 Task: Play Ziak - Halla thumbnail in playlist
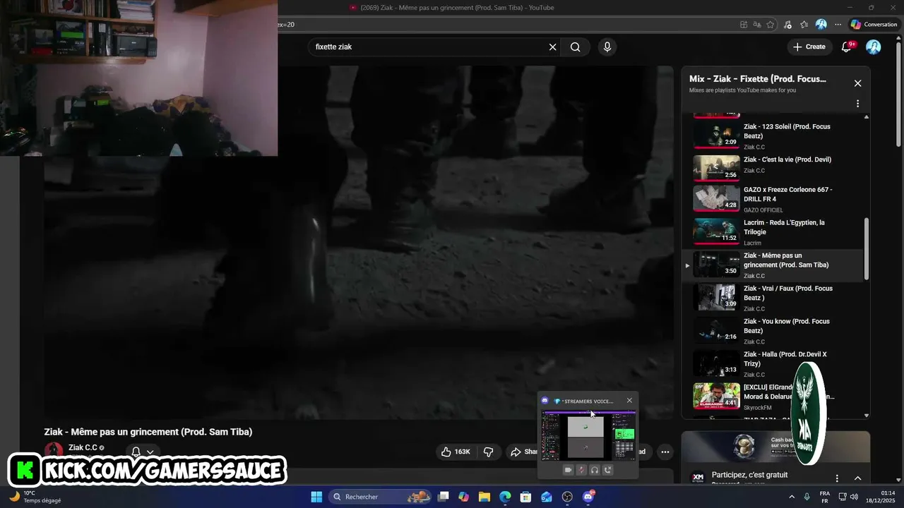(x=716, y=364)
